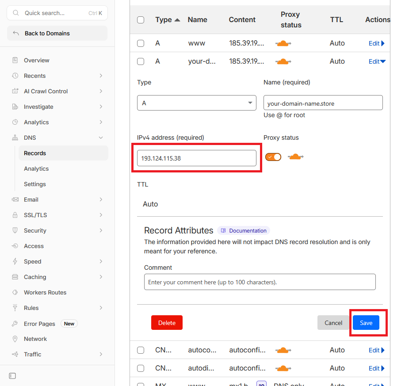Image resolution: width=405 pixels, height=386 pixels.
Task: Save the DNS record changes
Action: [x=366, y=323]
